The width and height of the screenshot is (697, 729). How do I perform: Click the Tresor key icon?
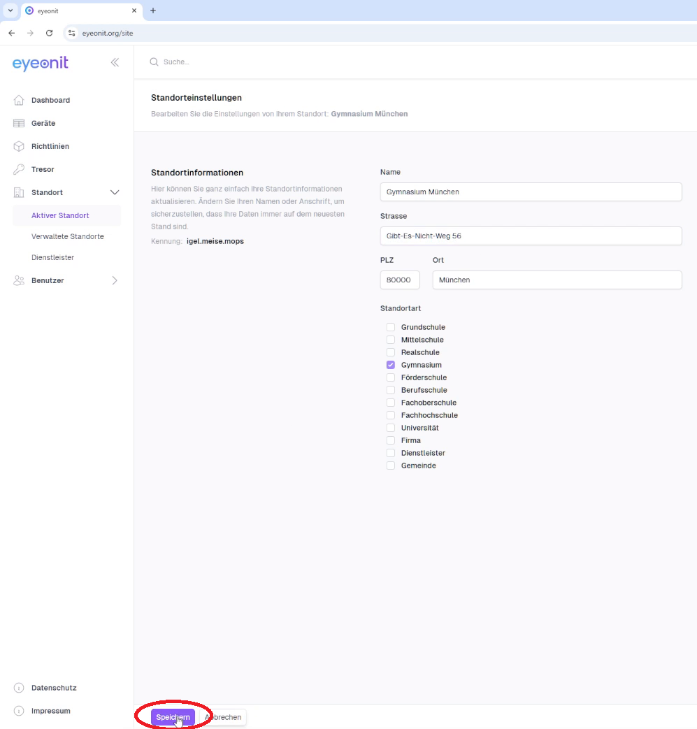[19, 169]
